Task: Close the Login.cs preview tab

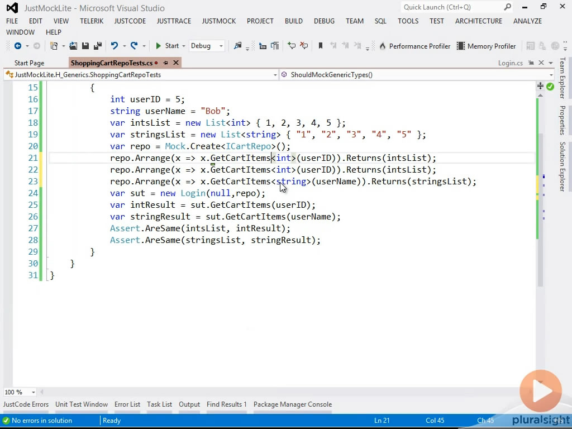Action: (541, 63)
